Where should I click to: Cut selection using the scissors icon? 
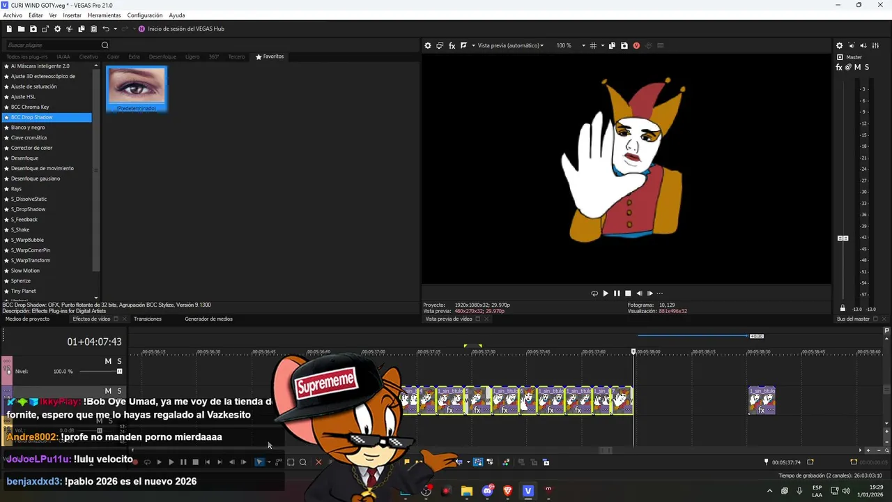(69, 29)
